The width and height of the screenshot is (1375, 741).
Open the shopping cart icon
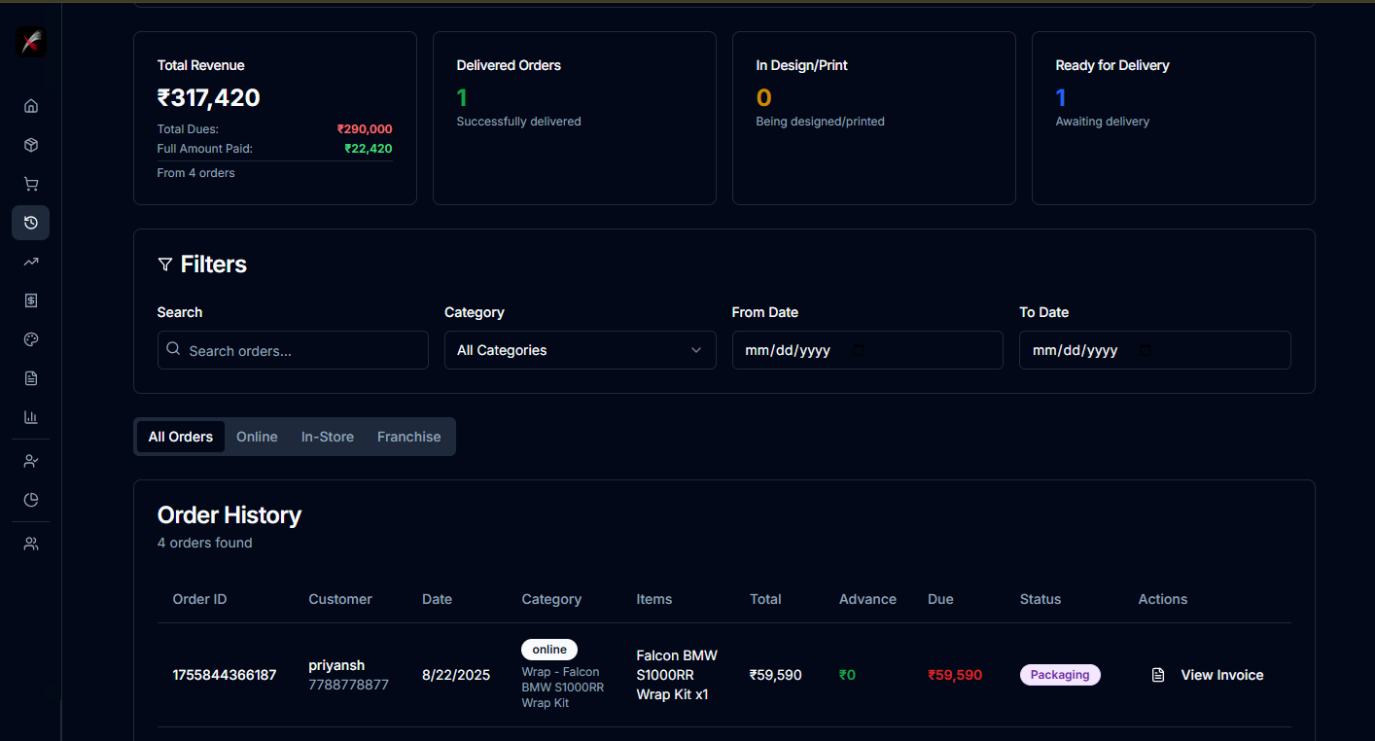[x=30, y=183]
